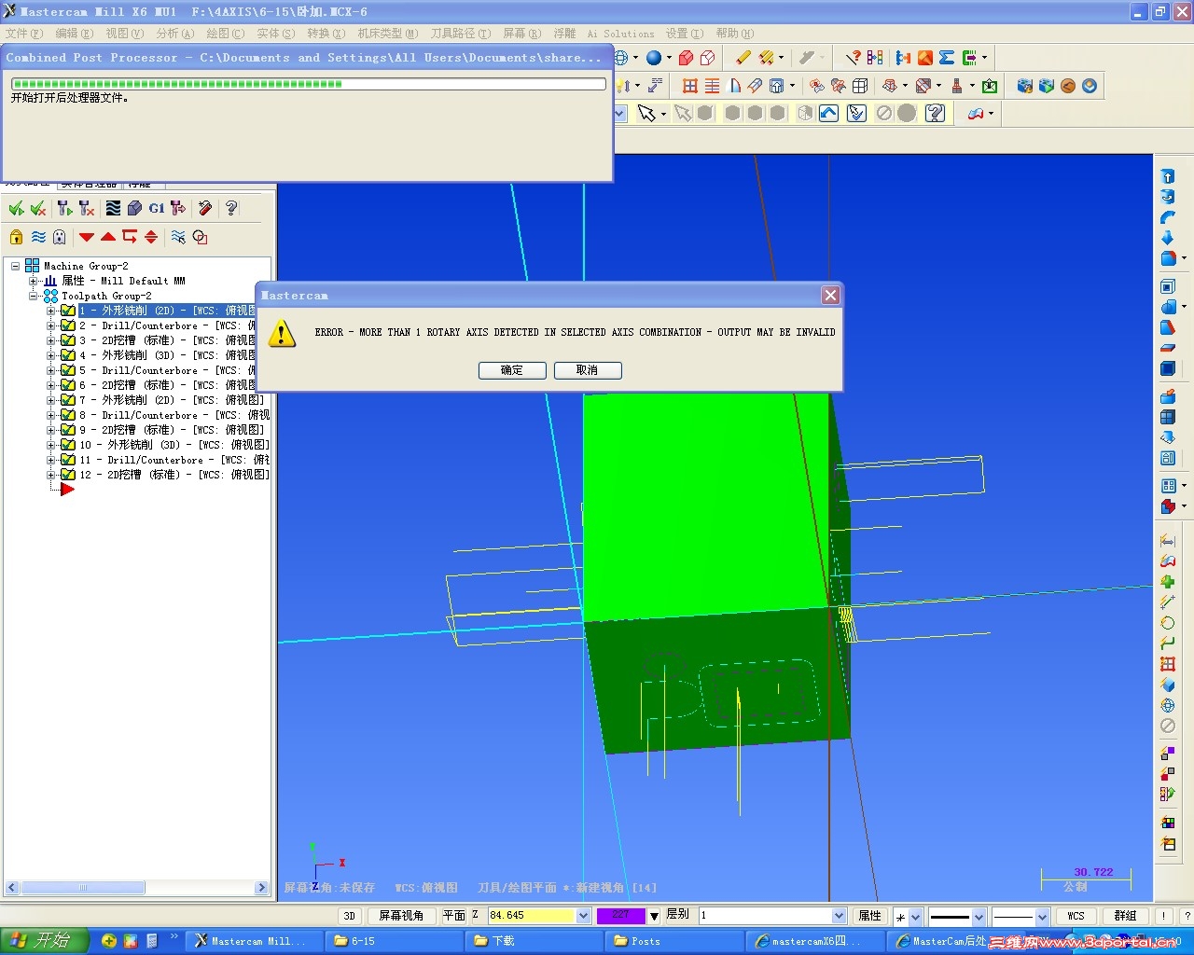Select all operations with green checkmark icon
The height and width of the screenshot is (955, 1194).
pyautogui.click(x=16, y=208)
